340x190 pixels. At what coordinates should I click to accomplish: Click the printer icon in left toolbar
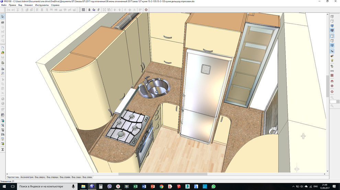click(3, 68)
